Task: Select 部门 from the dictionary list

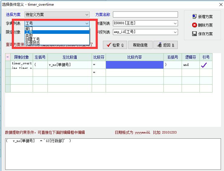Action: pyautogui.click(x=29, y=29)
